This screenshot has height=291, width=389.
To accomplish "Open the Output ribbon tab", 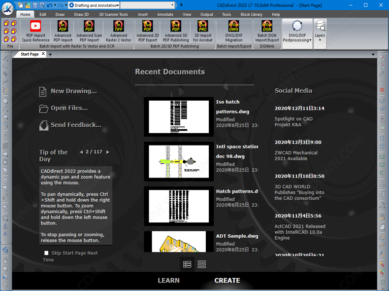I will (x=207, y=14).
